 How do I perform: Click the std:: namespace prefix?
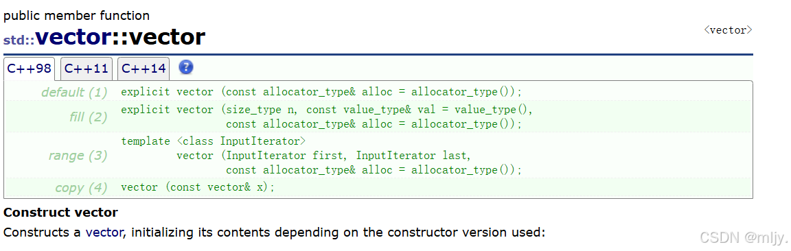(x=19, y=40)
